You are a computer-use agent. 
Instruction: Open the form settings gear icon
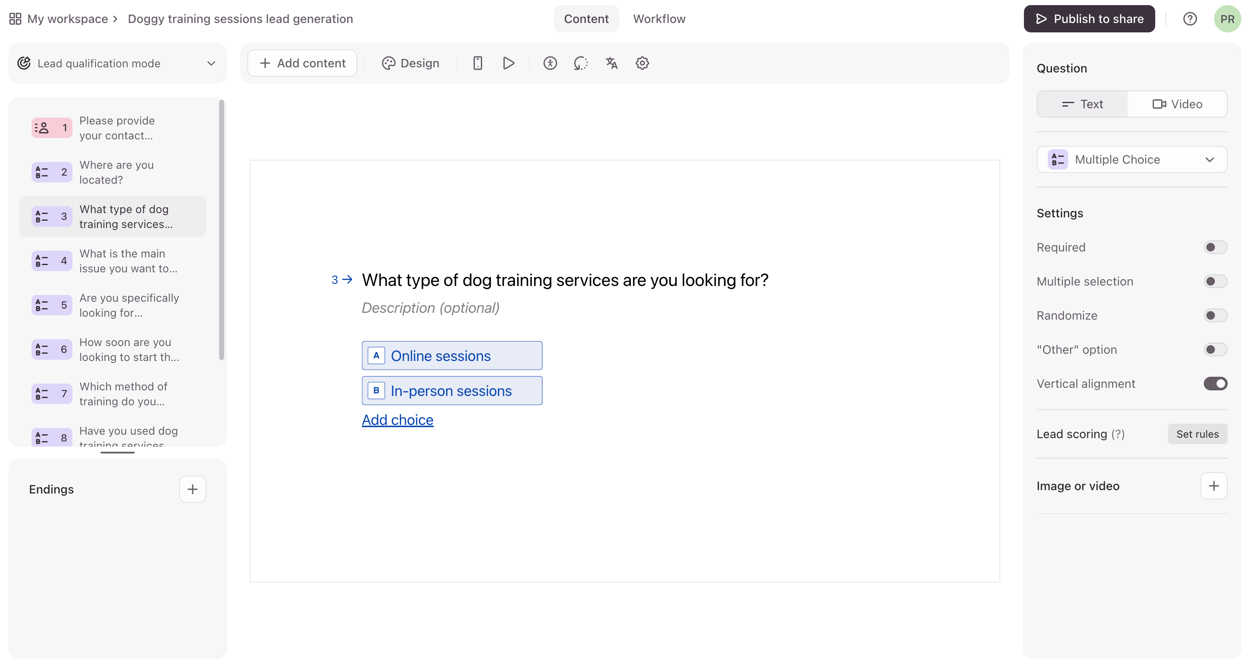tap(642, 63)
